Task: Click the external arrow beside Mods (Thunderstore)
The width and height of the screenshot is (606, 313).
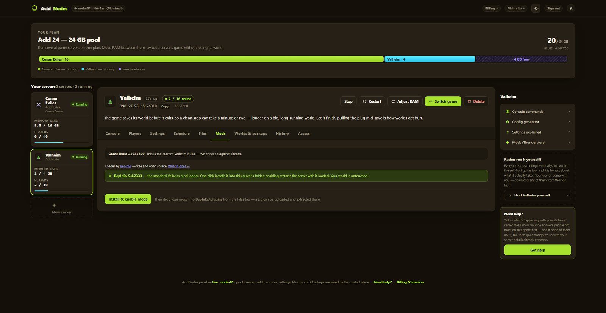Action: (569, 143)
